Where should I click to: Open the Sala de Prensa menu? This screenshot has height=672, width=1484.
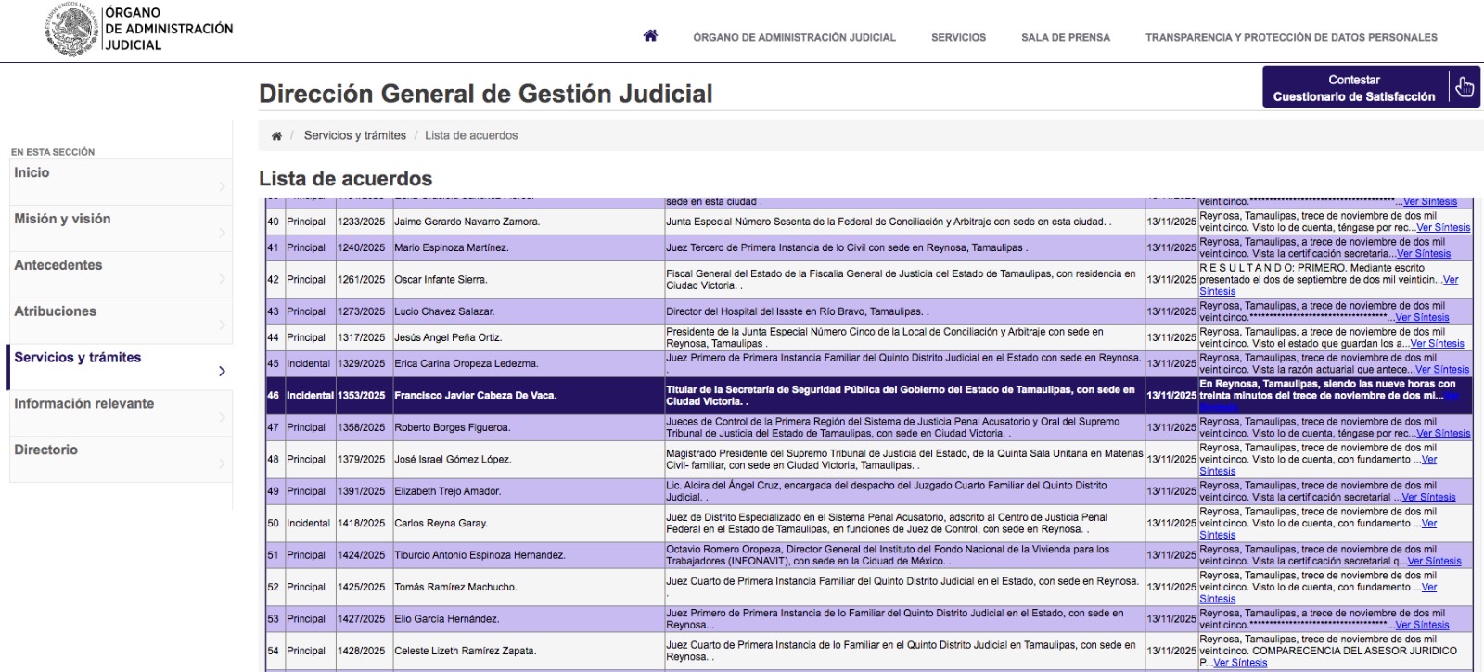[1065, 38]
